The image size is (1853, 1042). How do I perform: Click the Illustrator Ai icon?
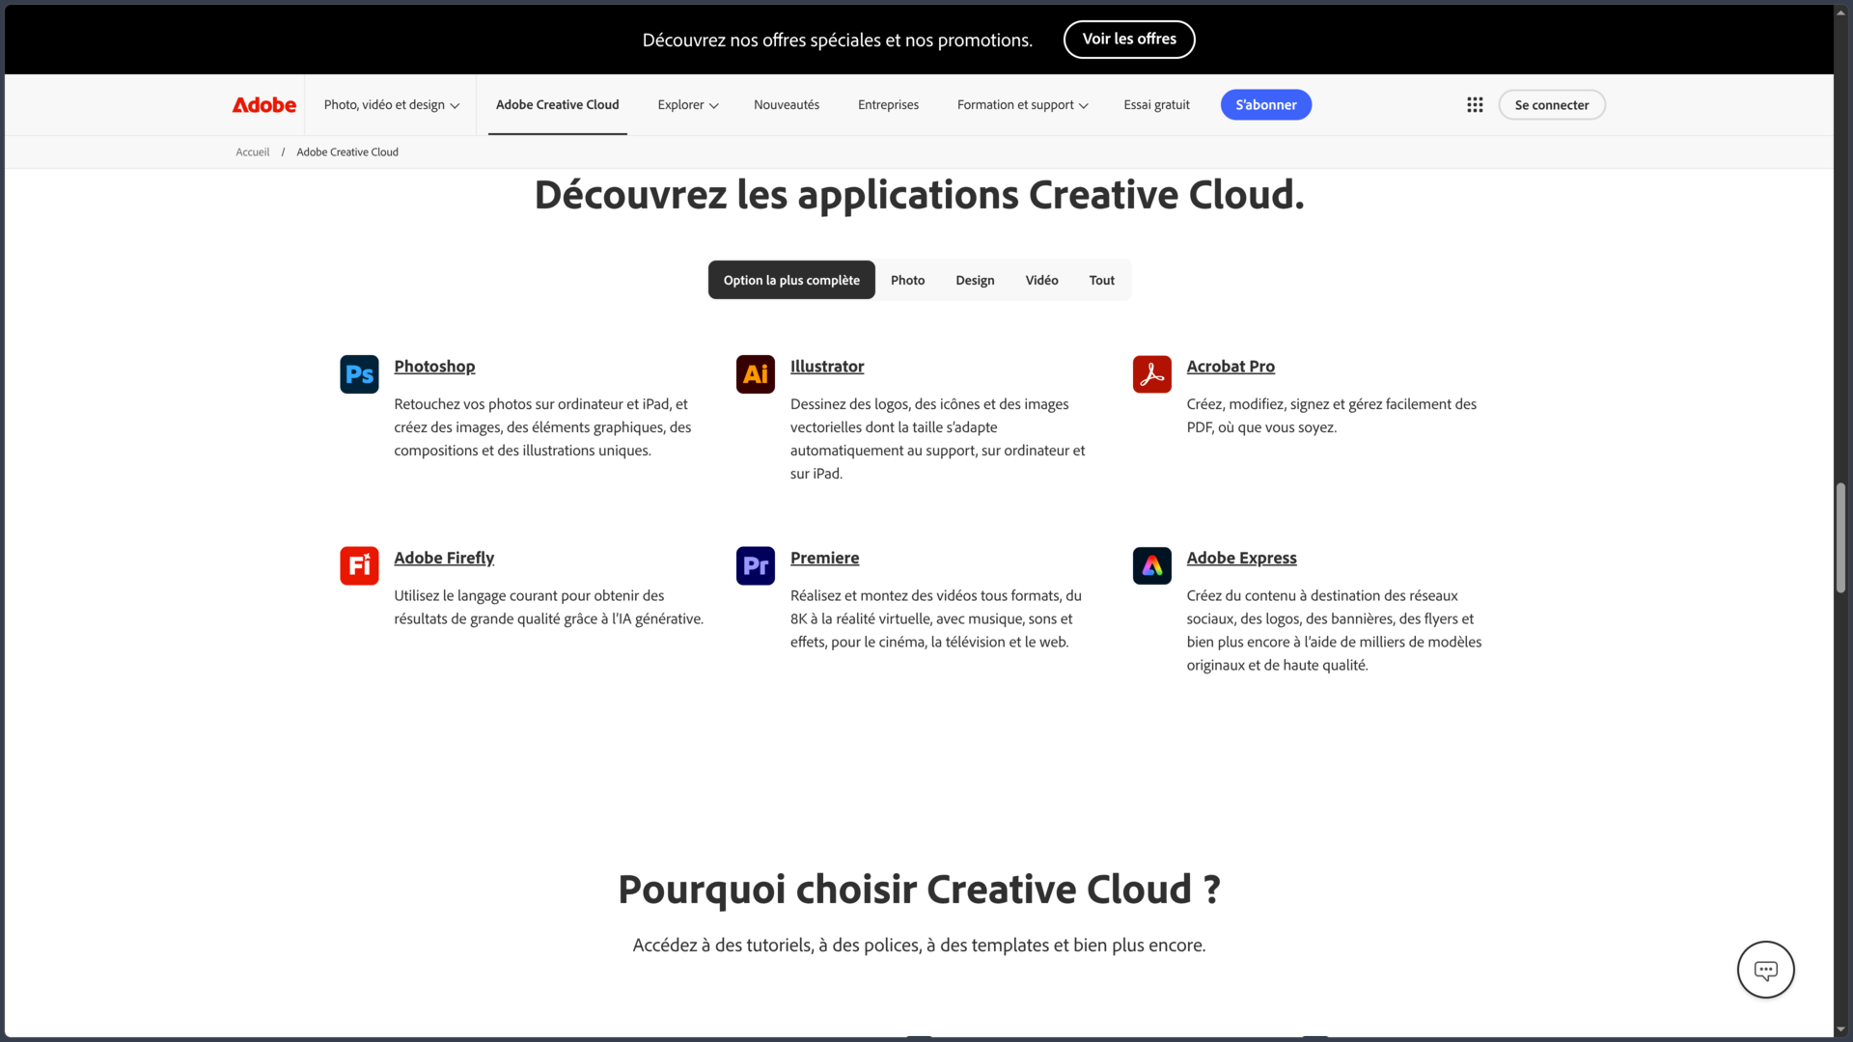pos(756,374)
